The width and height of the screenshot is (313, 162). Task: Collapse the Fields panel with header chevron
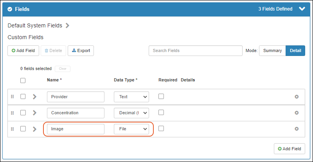click(x=301, y=9)
